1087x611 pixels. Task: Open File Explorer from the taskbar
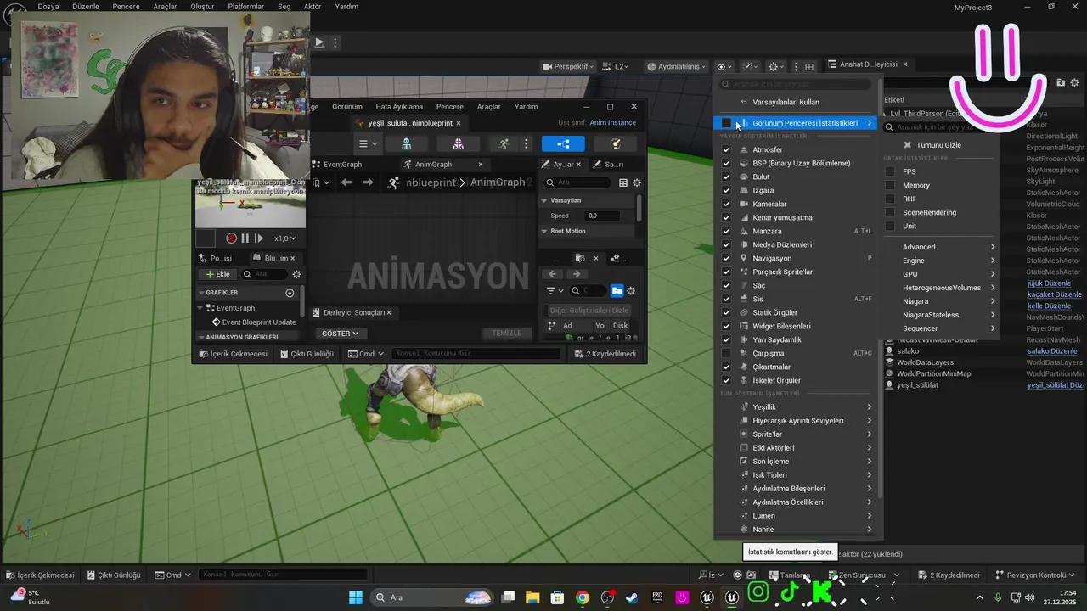coord(532,597)
